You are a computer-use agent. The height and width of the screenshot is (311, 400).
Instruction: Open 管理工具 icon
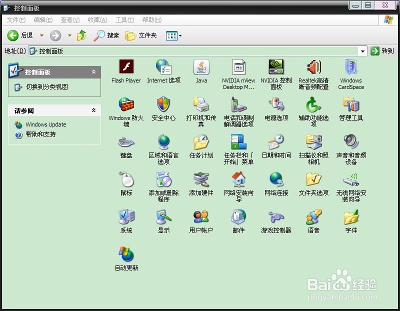[351, 104]
